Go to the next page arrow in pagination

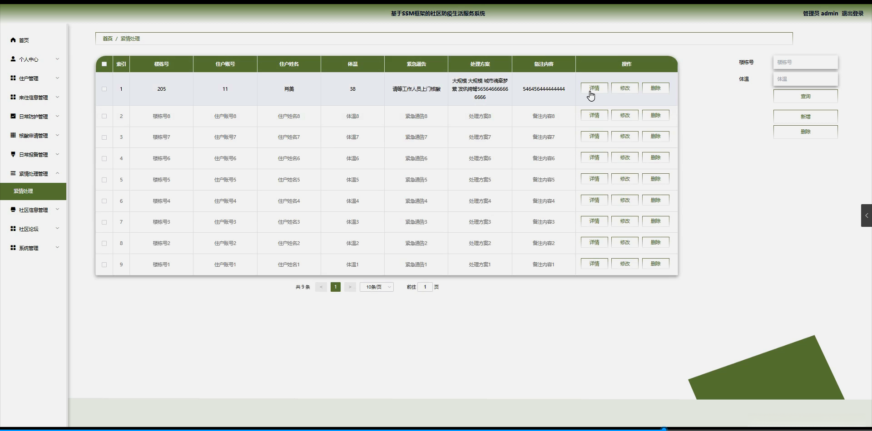(x=350, y=287)
